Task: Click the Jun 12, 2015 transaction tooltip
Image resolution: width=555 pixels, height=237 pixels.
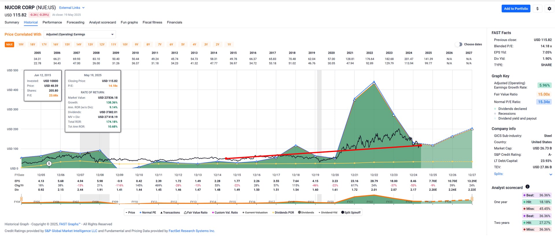Action: 43,86
